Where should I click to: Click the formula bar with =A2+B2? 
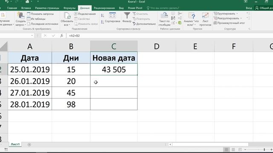[170, 36]
